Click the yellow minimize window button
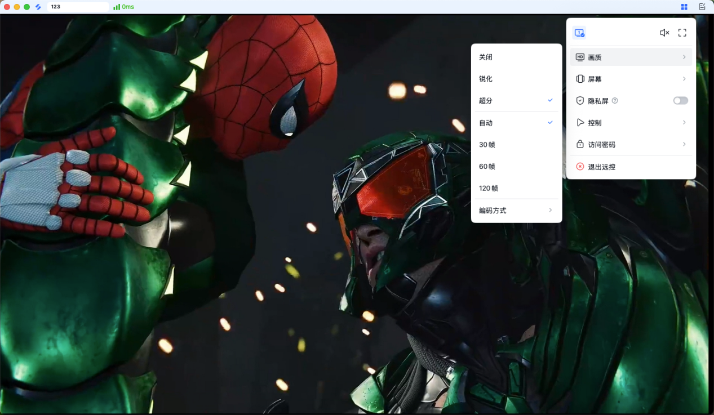Screen dimensions: 714x415 [17, 7]
